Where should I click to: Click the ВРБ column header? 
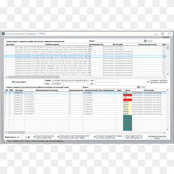11,90
